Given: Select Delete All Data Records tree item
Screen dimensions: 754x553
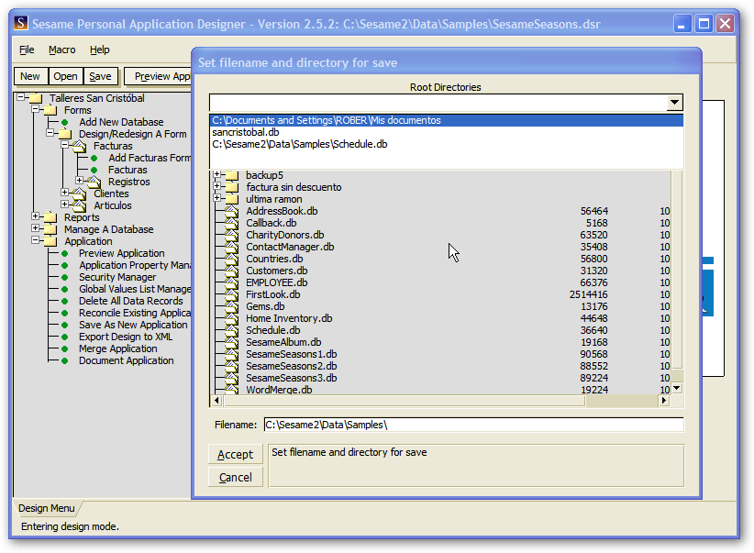Looking at the screenshot, I should tap(131, 301).
